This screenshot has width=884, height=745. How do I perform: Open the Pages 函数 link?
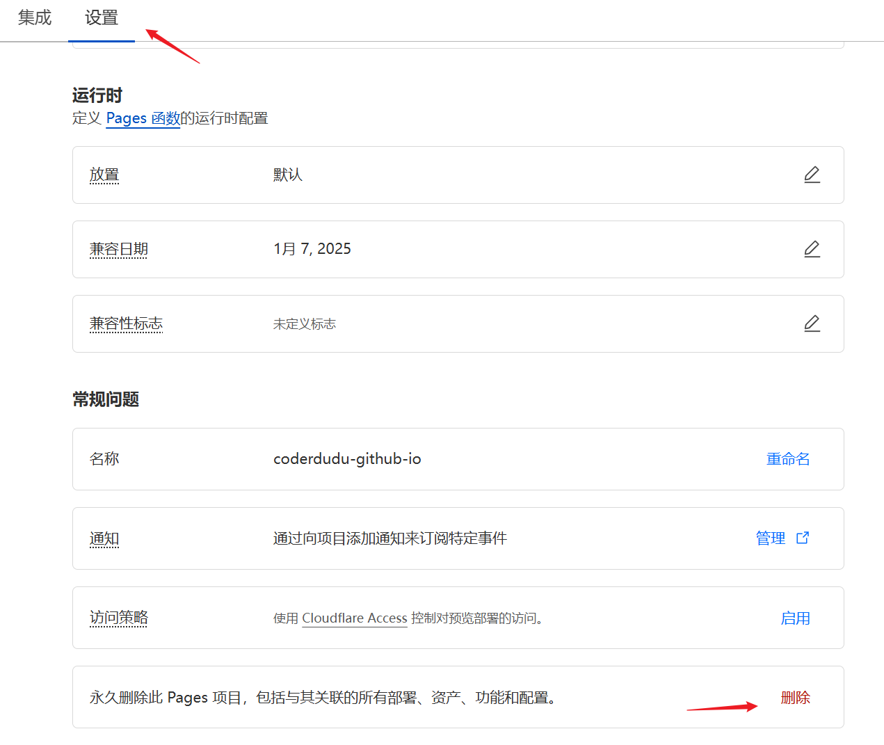[143, 118]
